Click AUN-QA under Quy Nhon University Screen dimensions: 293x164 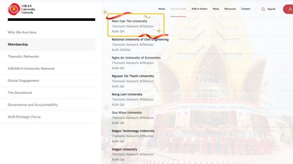[118, 123]
